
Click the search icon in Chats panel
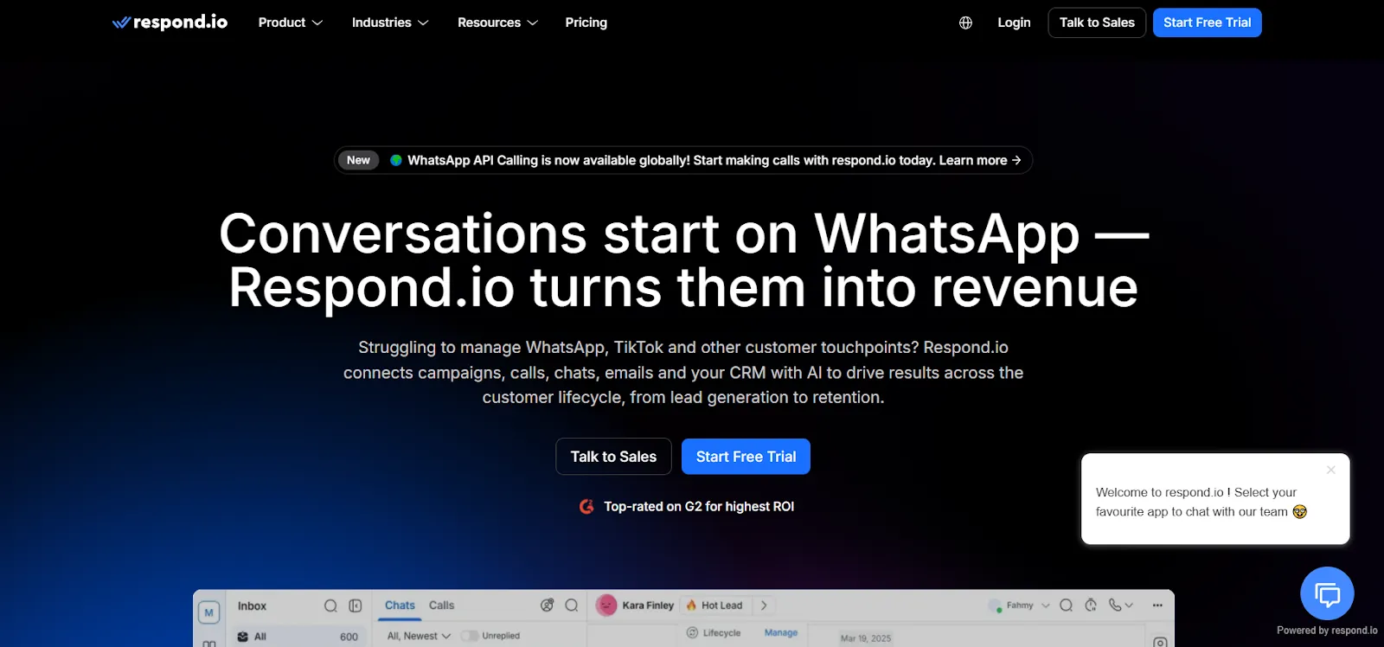tap(571, 605)
